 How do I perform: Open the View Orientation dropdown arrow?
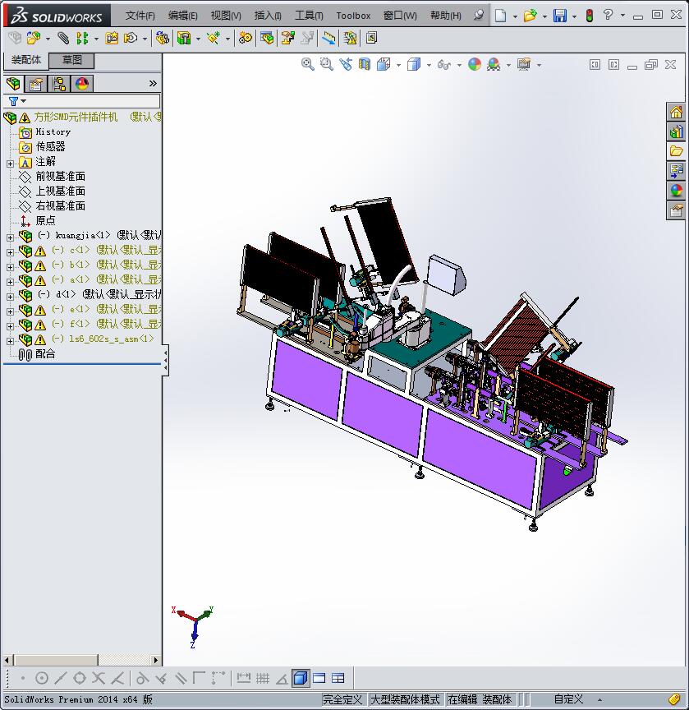(398, 65)
